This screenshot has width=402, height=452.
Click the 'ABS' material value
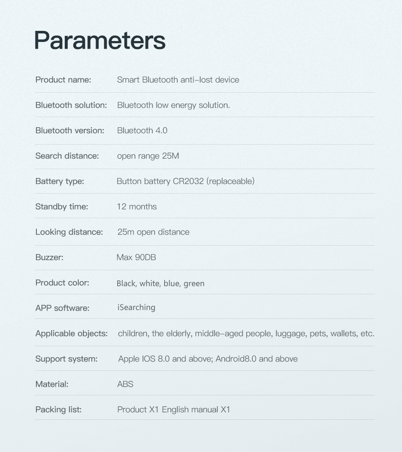click(x=125, y=384)
